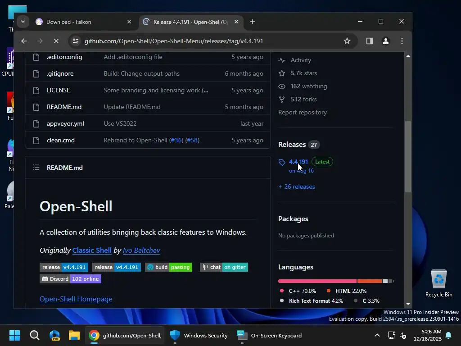Open the .editorconfig file
The width and height of the screenshot is (461, 346).
[64, 57]
